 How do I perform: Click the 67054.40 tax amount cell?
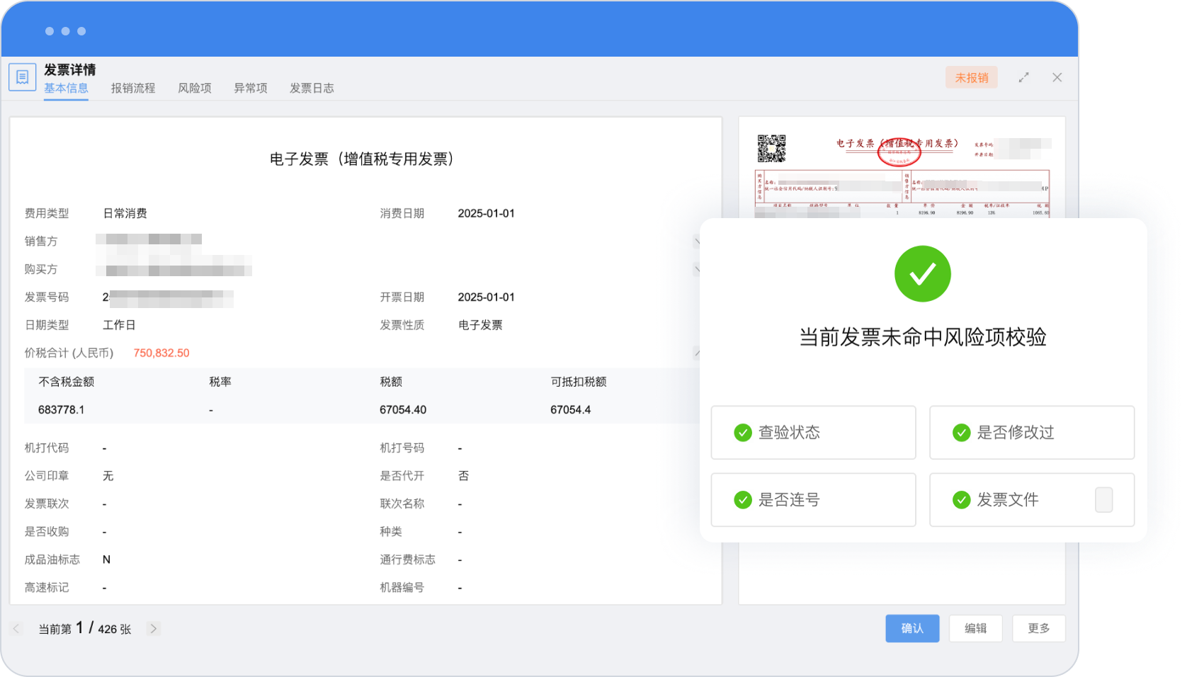tap(403, 410)
